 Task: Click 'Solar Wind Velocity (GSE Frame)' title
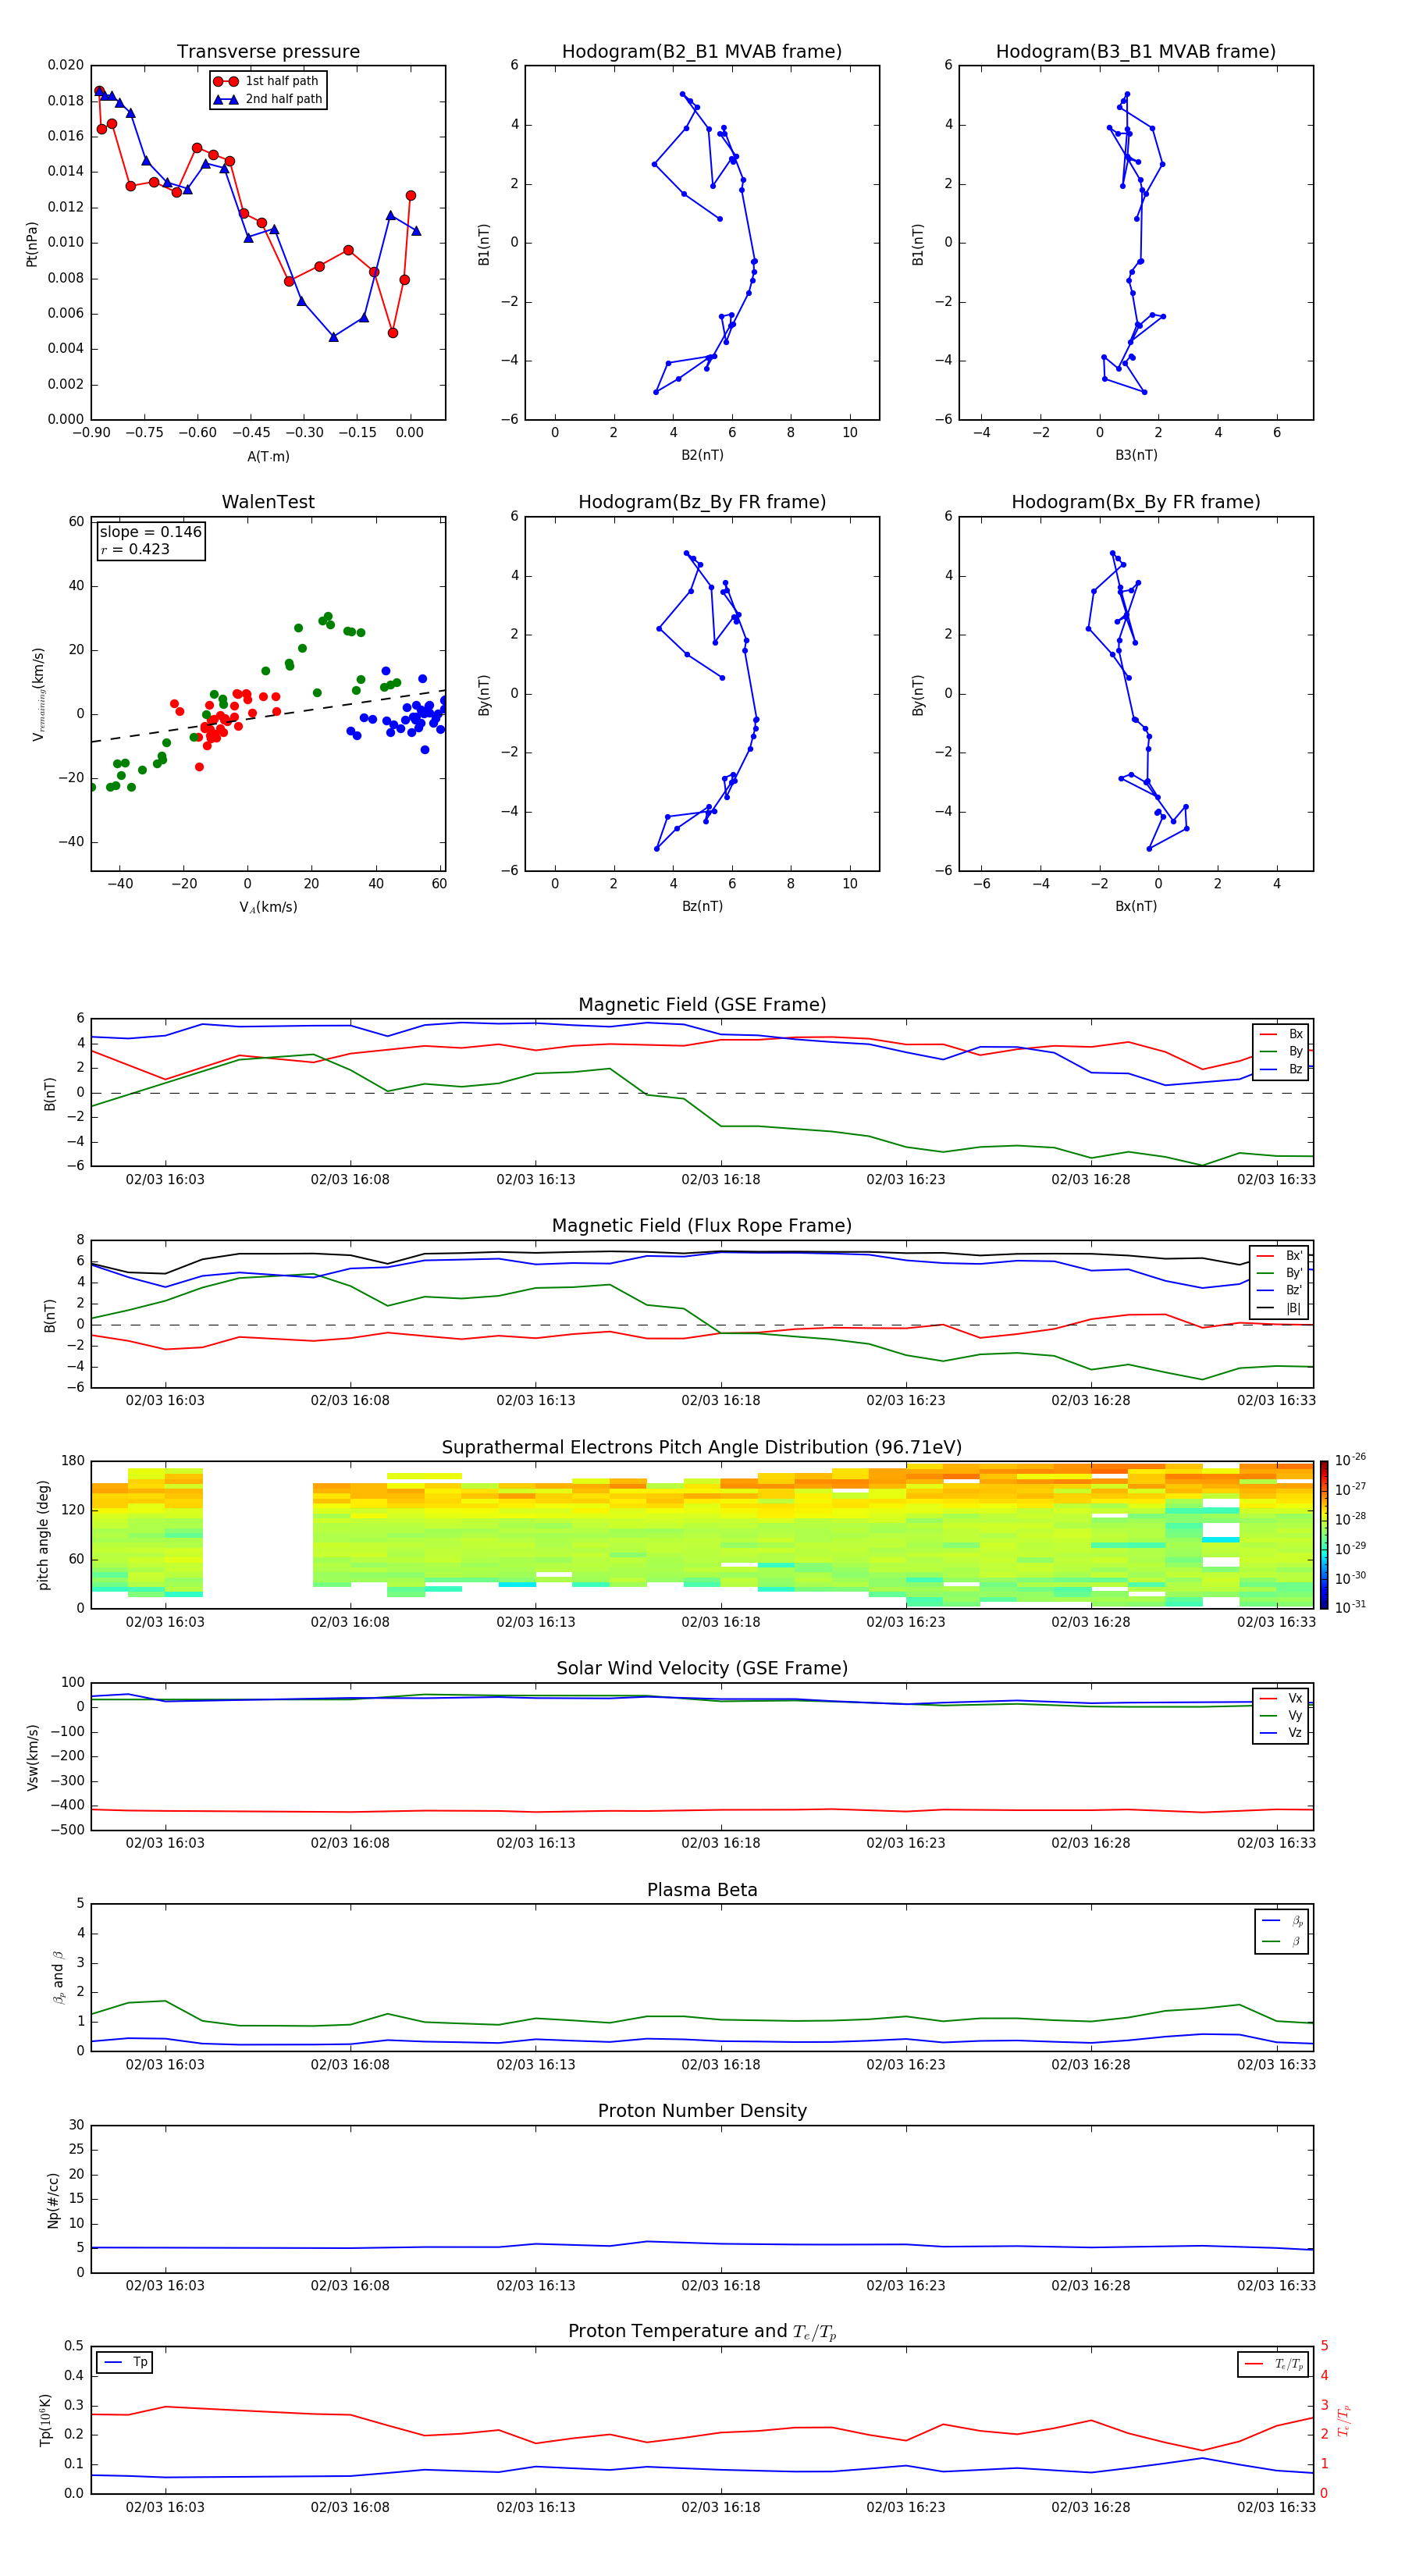click(x=702, y=1668)
